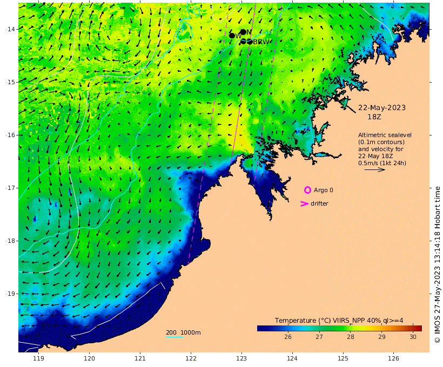443x367 pixels.
Task: Click the longitude axis label 124
Action: coord(292,358)
